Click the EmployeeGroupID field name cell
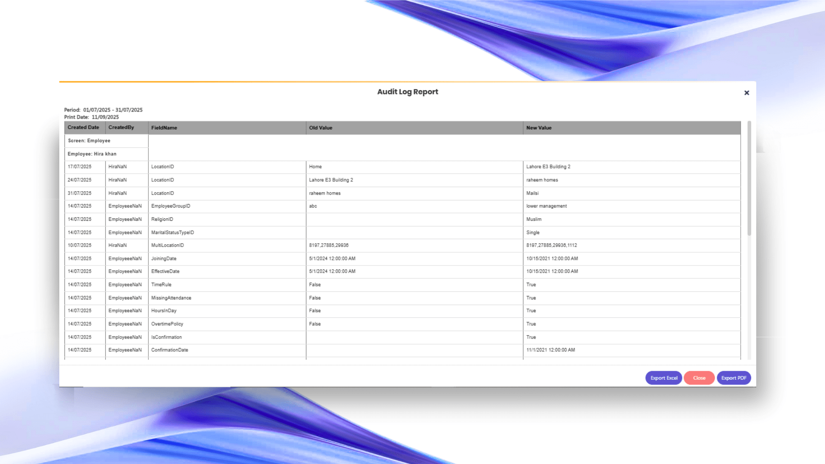Image resolution: width=825 pixels, height=464 pixels. [x=171, y=206]
